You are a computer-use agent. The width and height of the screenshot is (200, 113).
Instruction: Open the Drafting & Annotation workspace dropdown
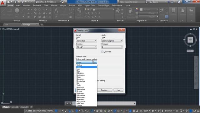click(48, 2)
